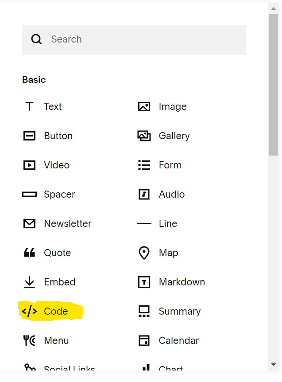The height and width of the screenshot is (382, 282).
Task: Focus the Search input field
Action: [x=134, y=39]
